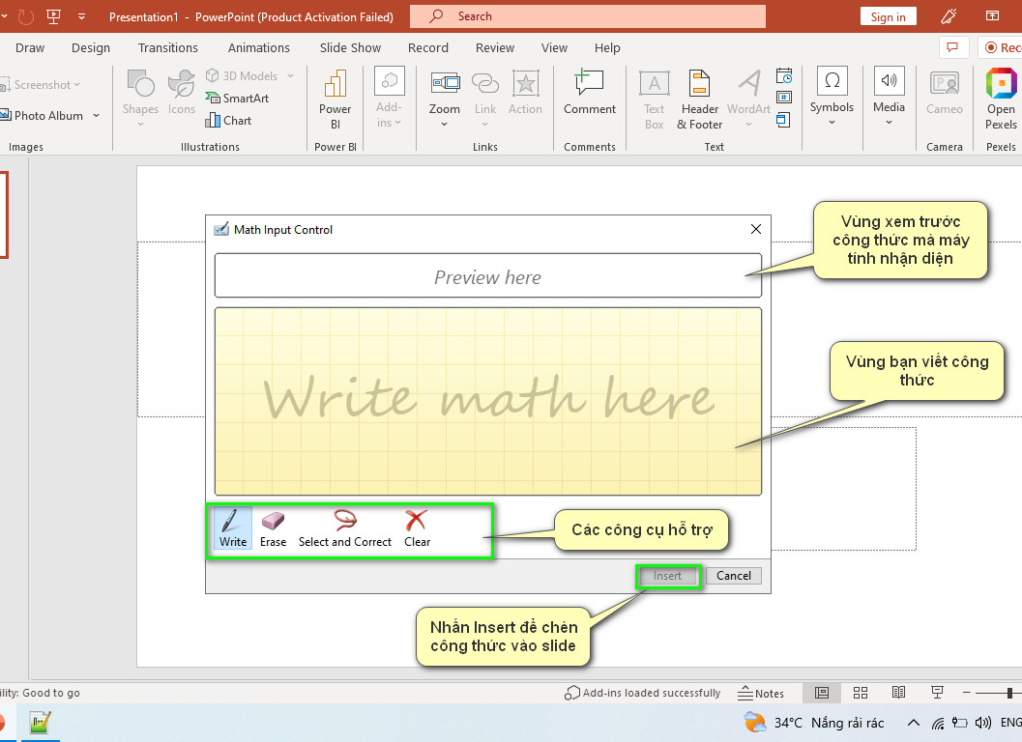
Task: Open the Help tab
Action: point(607,47)
